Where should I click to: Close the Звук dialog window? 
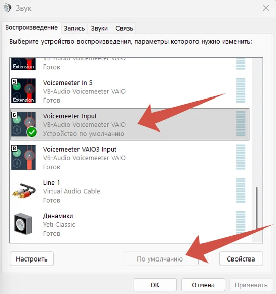click(x=266, y=8)
